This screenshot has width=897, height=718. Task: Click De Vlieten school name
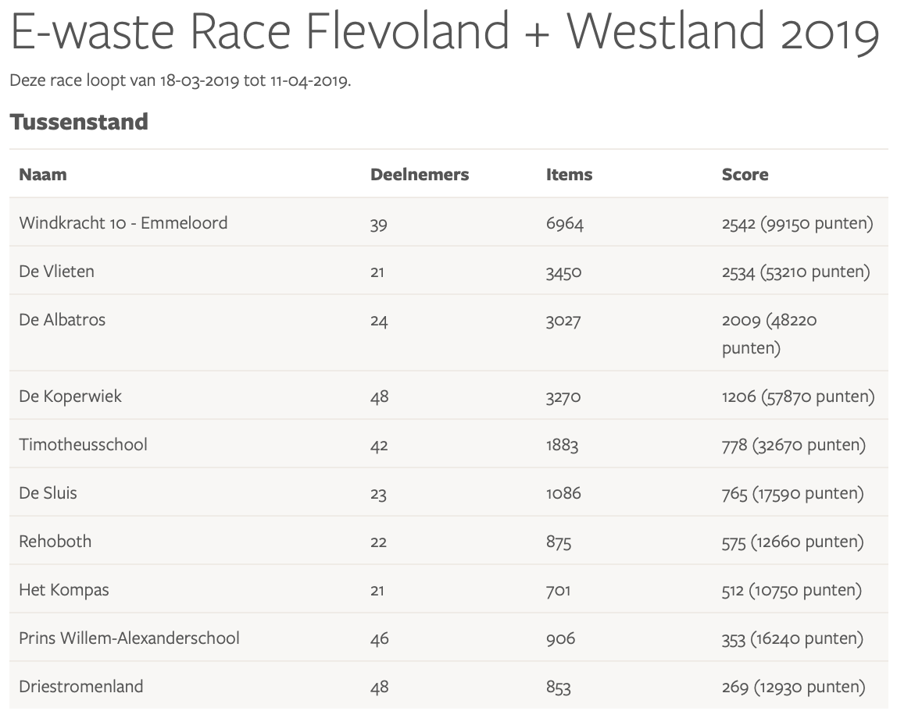(x=56, y=272)
